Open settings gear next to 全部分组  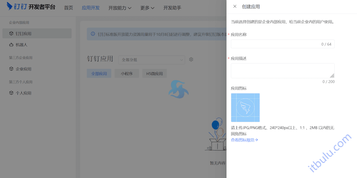[x=191, y=60]
